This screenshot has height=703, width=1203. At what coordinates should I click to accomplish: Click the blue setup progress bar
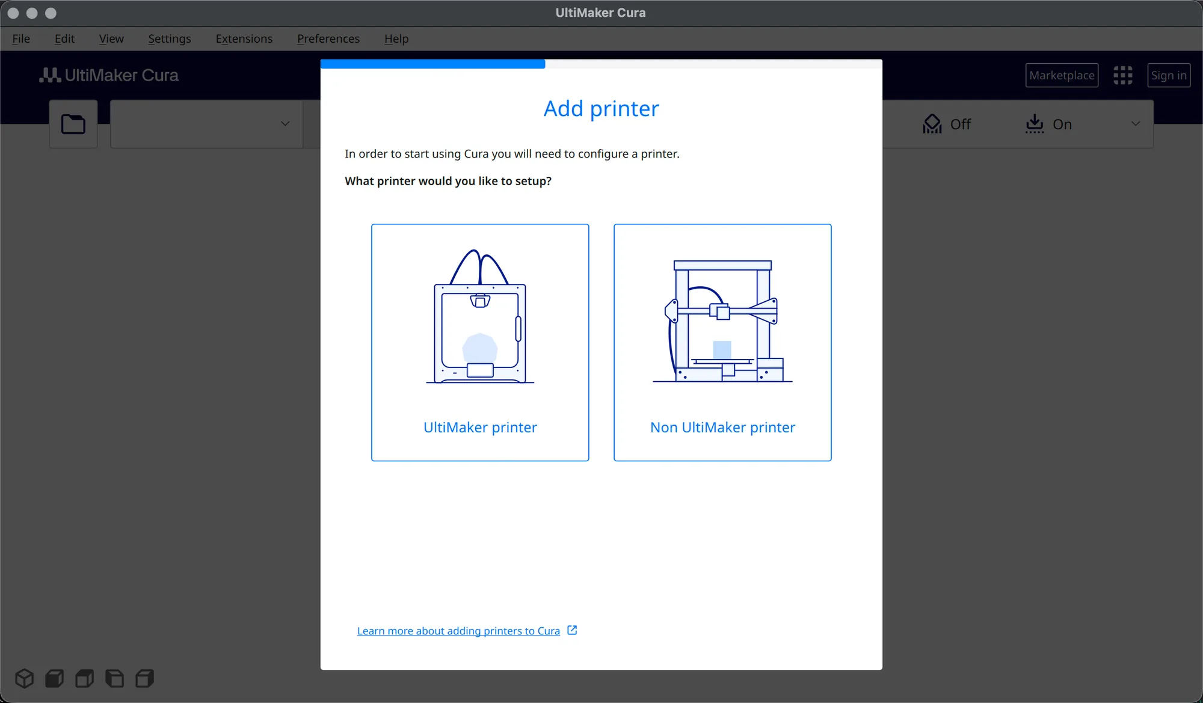[x=433, y=64]
